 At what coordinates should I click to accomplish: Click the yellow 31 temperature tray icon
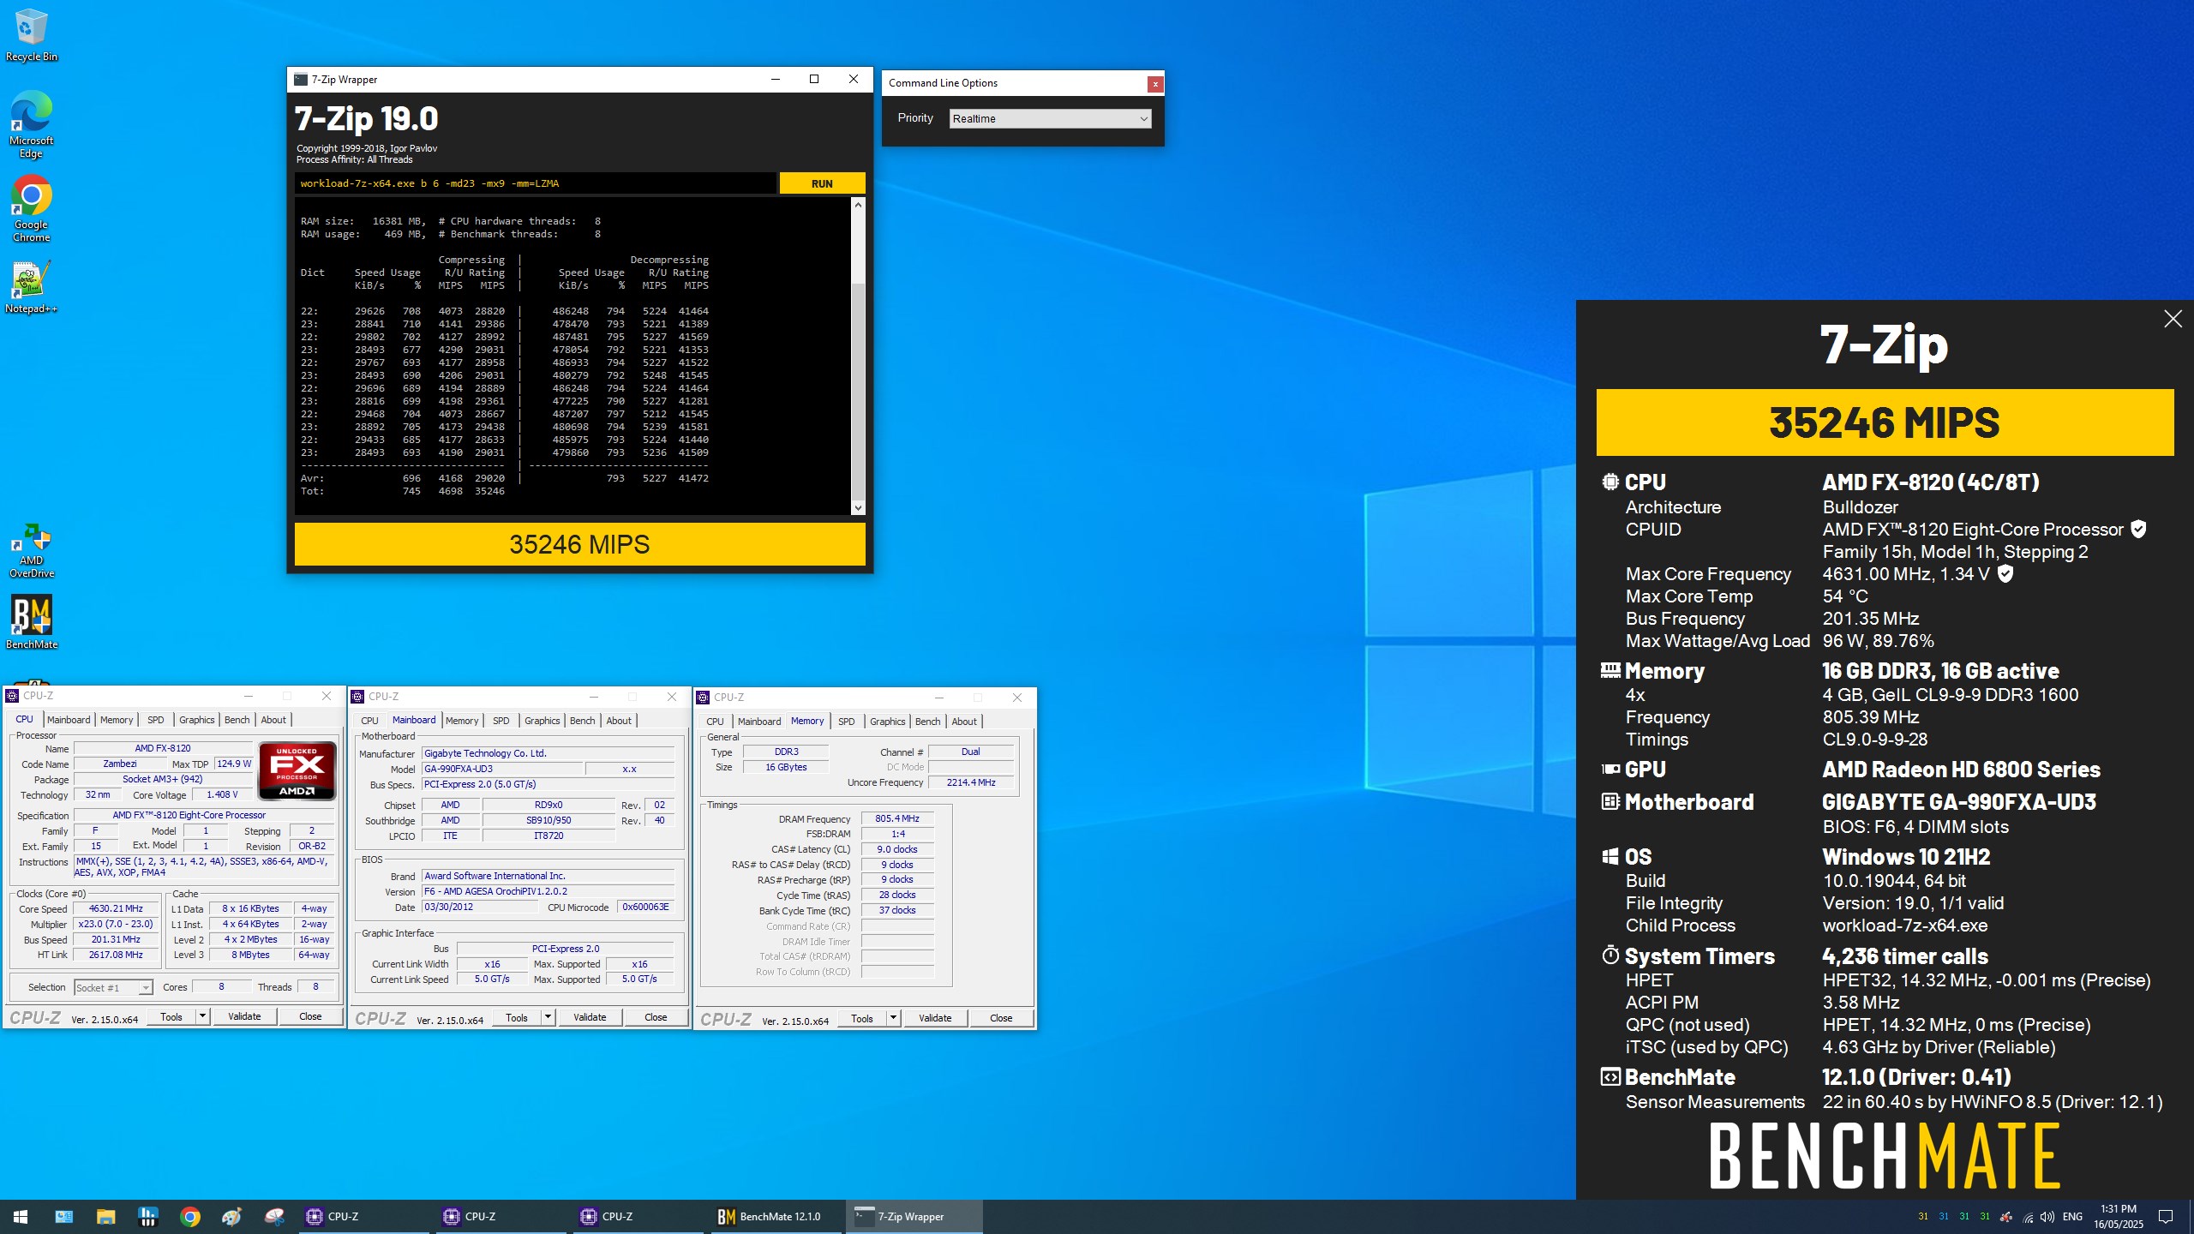1923,1216
